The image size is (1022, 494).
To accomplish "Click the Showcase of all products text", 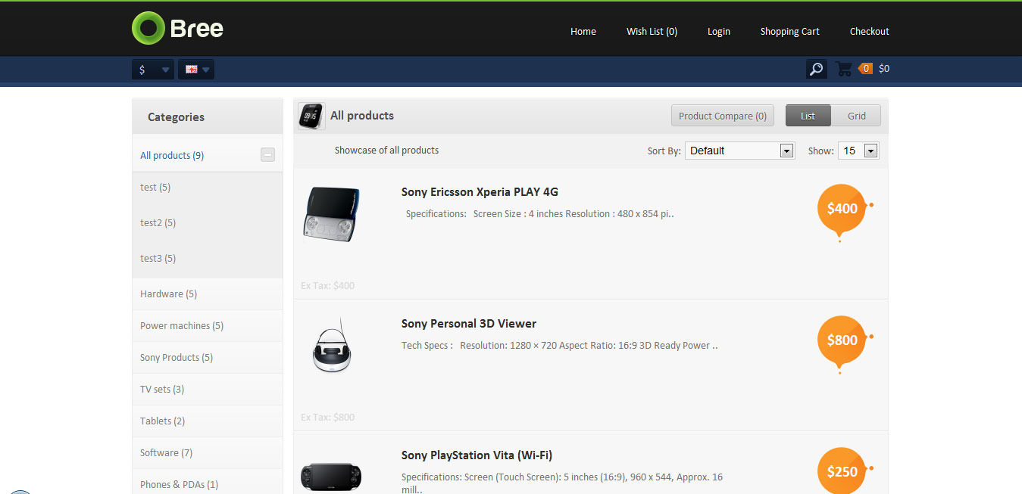I will (386, 151).
